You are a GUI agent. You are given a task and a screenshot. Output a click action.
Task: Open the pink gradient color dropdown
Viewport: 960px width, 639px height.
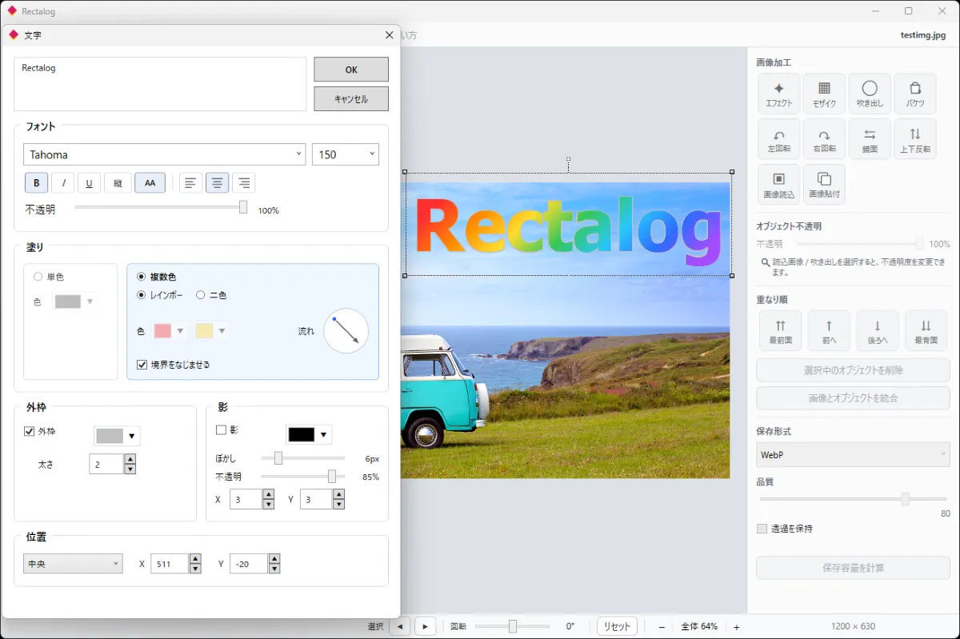pos(170,330)
